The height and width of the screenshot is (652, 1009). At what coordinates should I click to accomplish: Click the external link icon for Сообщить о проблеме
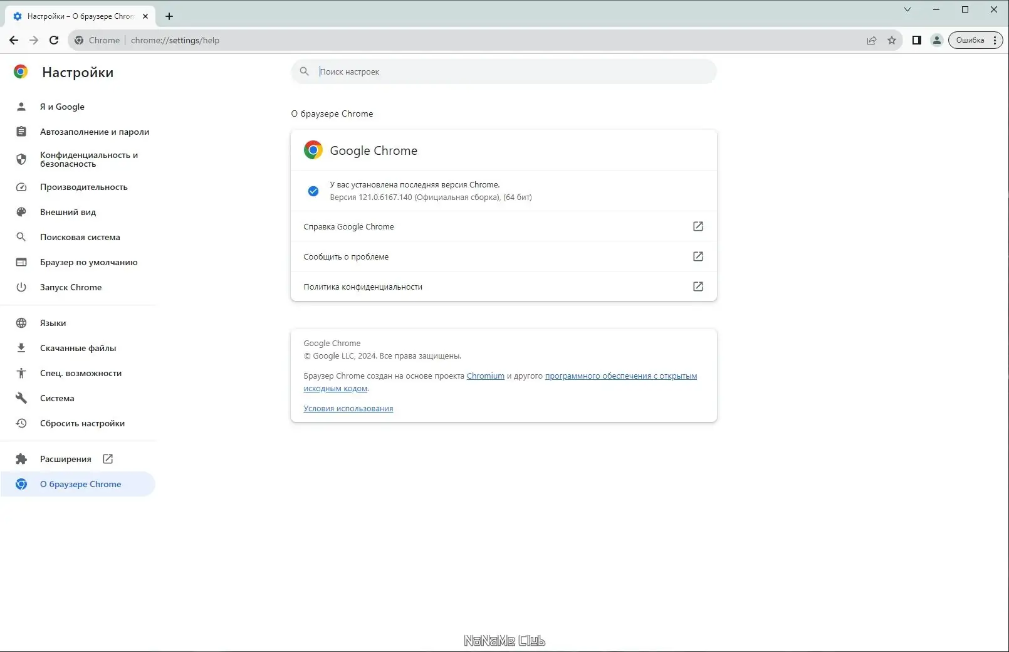click(x=698, y=256)
